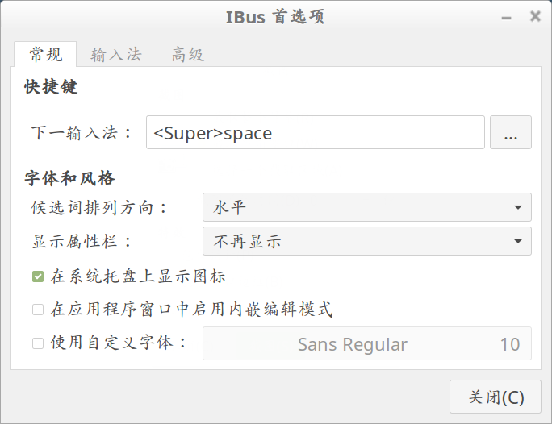Image resolution: width=552 pixels, height=424 pixels.
Task: Click the 快捷键 section heading
Action: [51, 87]
